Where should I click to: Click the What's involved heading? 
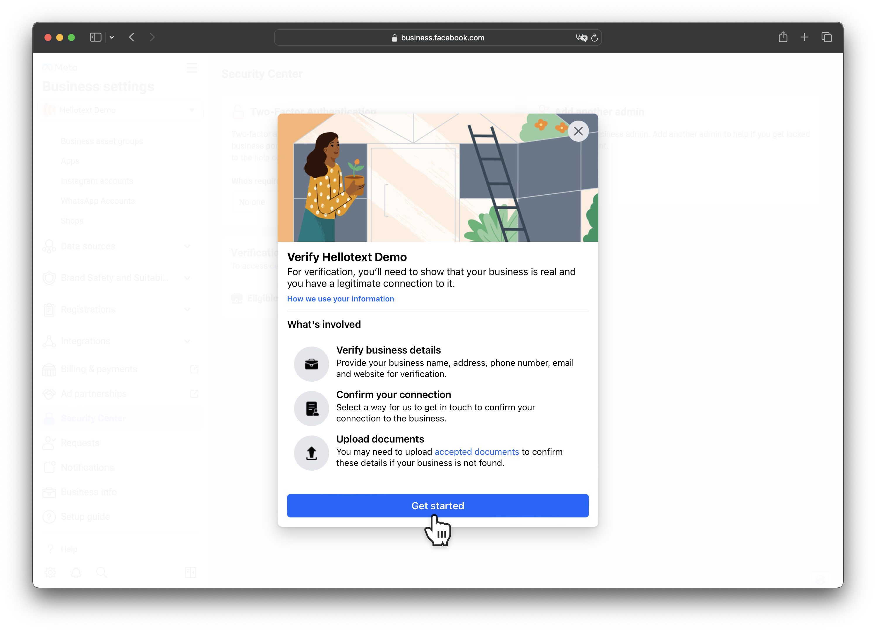point(324,324)
